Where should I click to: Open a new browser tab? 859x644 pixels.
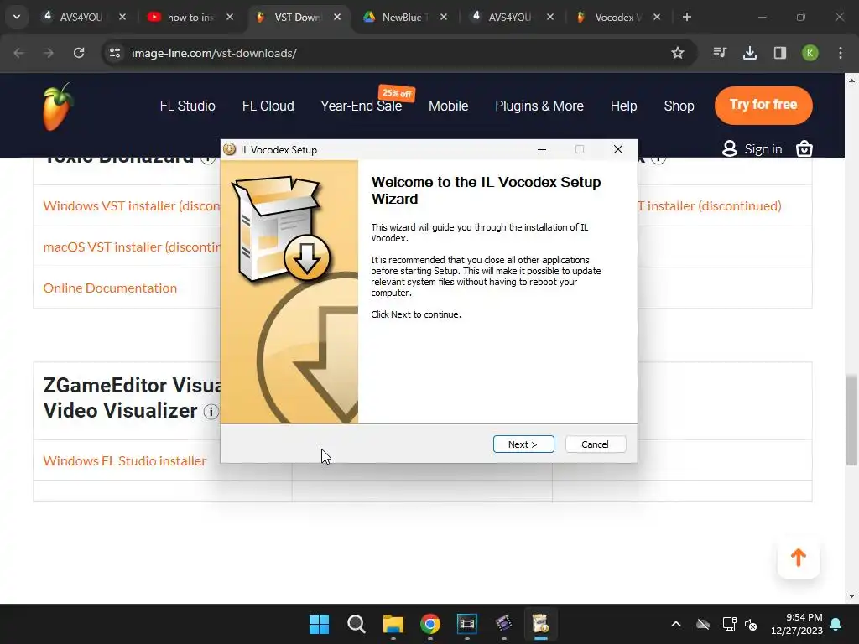(x=686, y=17)
